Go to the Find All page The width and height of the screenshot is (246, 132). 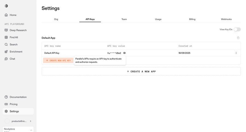click(14, 37)
